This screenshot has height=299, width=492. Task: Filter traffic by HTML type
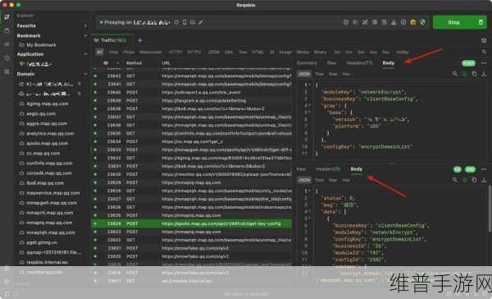click(x=258, y=52)
